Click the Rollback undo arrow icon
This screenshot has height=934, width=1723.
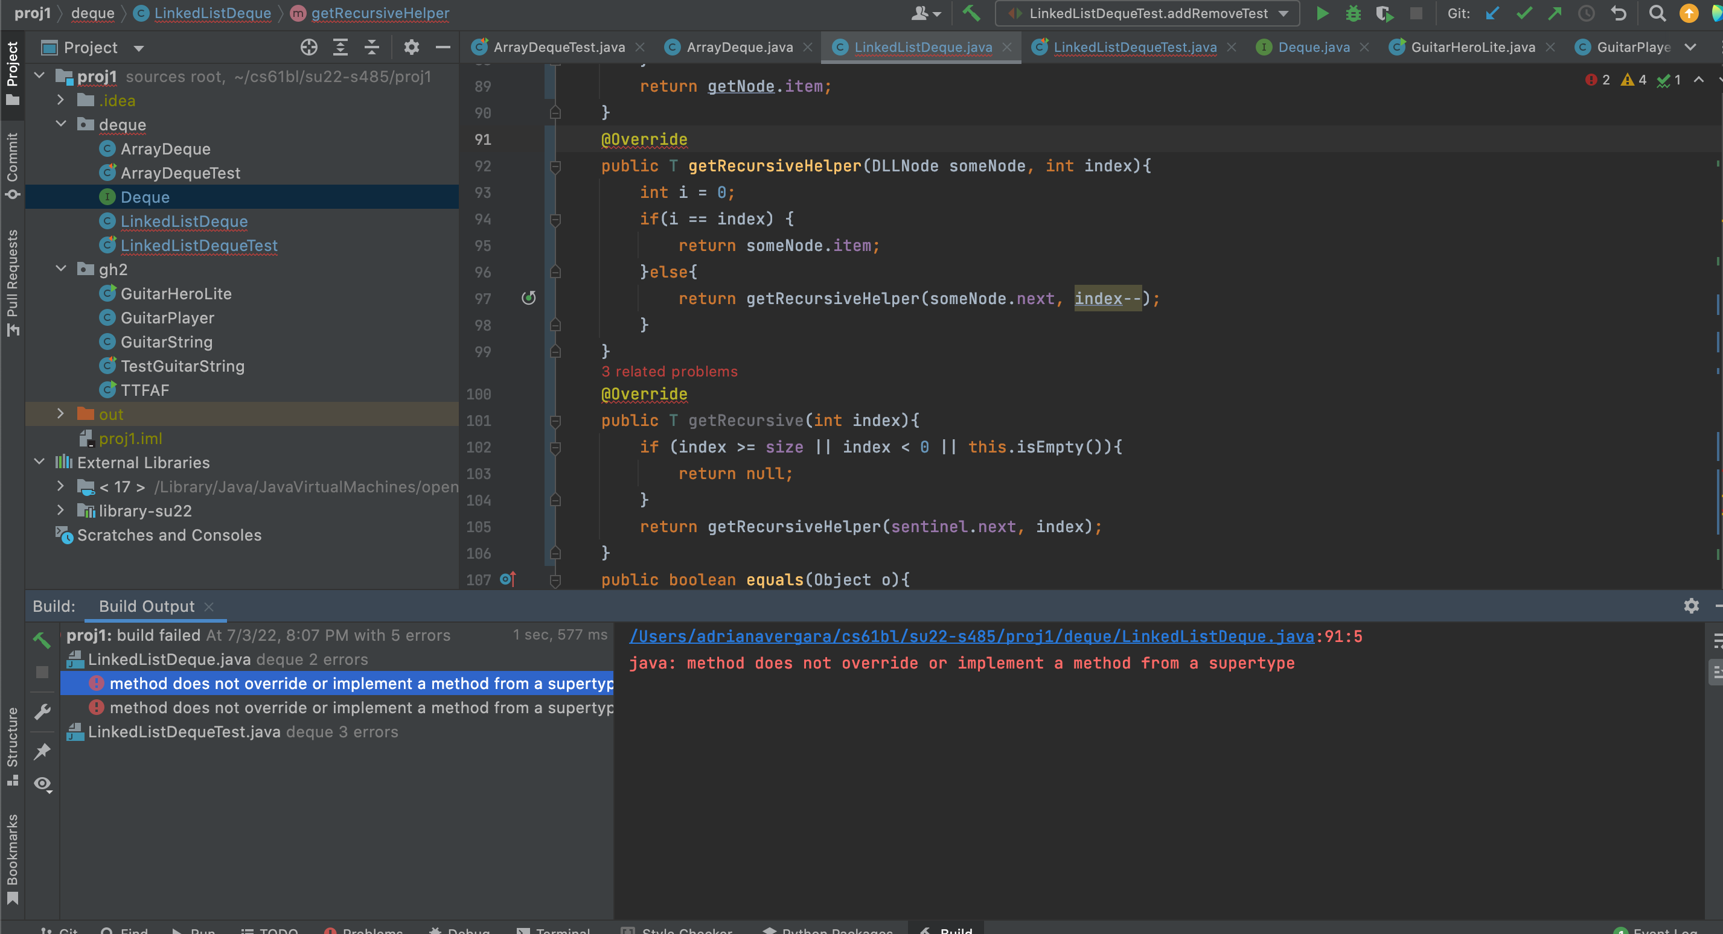pos(1618,13)
